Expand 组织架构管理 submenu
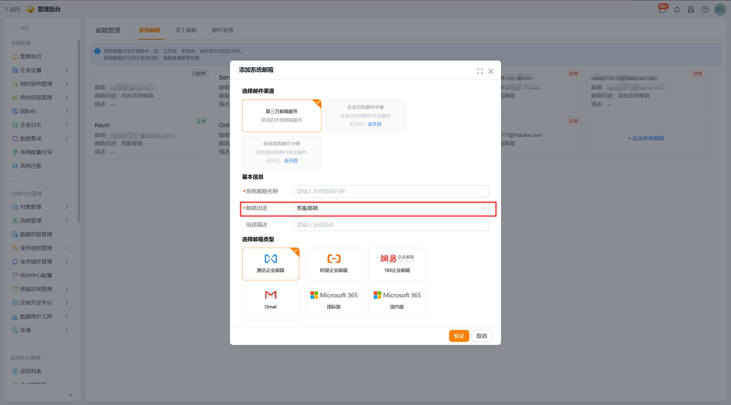The width and height of the screenshot is (731, 405). pos(67,84)
